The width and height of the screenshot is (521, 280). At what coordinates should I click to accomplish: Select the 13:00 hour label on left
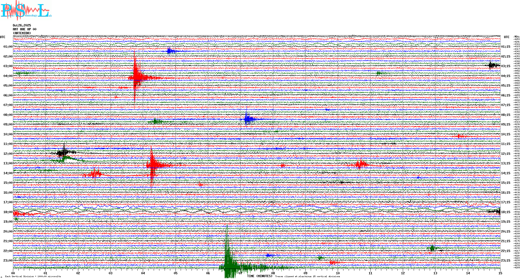coord(8,163)
